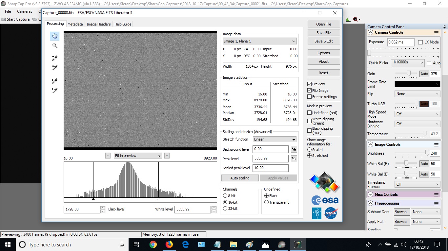Click the auto peak level icon button

click(x=294, y=159)
